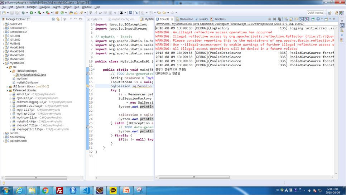Expand the Servers project

[4, 133]
